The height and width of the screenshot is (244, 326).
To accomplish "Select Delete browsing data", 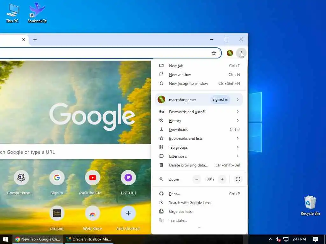I will 199,165.
